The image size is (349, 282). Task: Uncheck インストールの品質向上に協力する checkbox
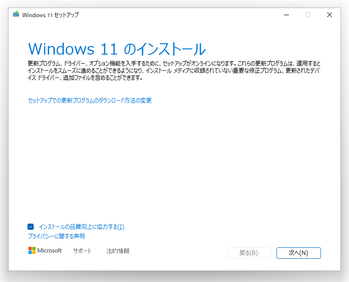click(31, 227)
